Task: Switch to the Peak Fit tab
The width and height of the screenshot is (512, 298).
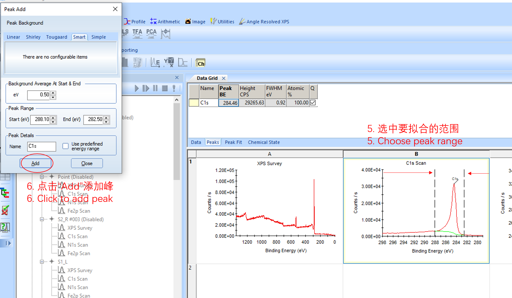Action: pos(233,142)
